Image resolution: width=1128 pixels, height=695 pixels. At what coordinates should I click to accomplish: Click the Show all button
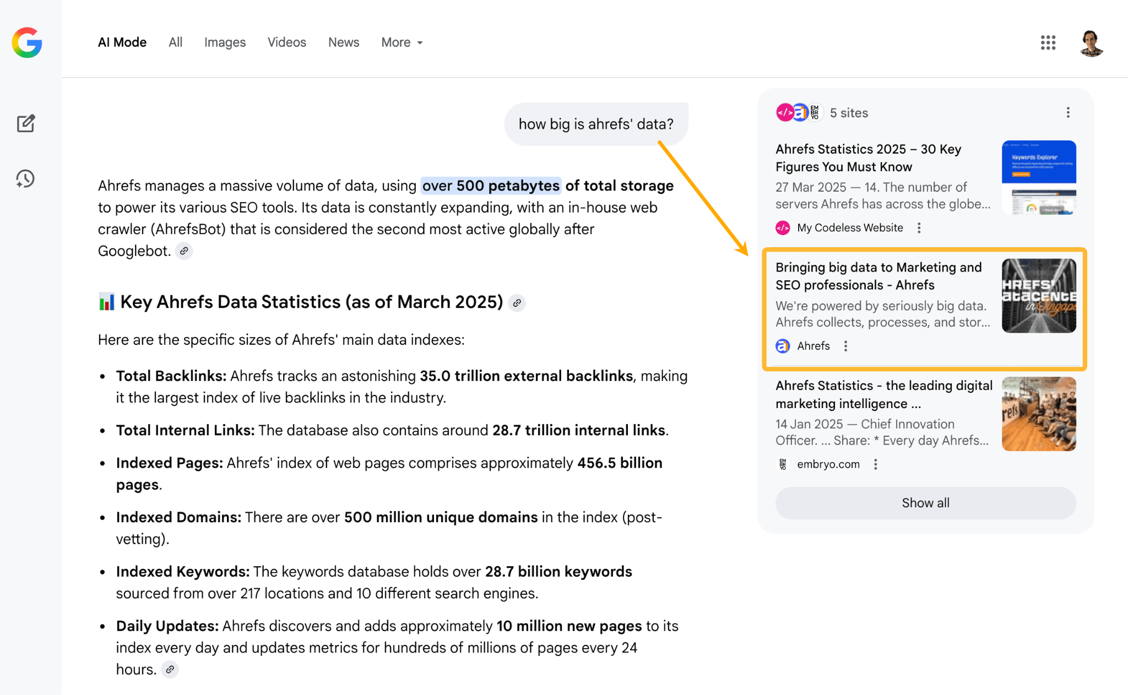tap(925, 503)
